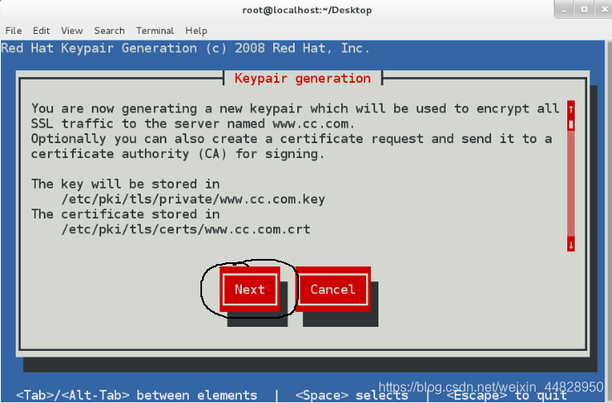612x403 pixels.
Task: Open the Search menu
Action: (x=109, y=31)
